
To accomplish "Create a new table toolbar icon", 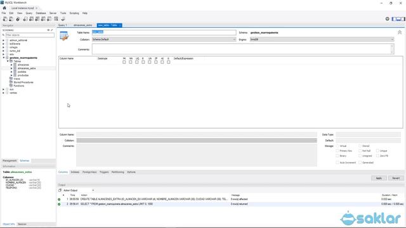I will pyautogui.click(x=31, y=19).
